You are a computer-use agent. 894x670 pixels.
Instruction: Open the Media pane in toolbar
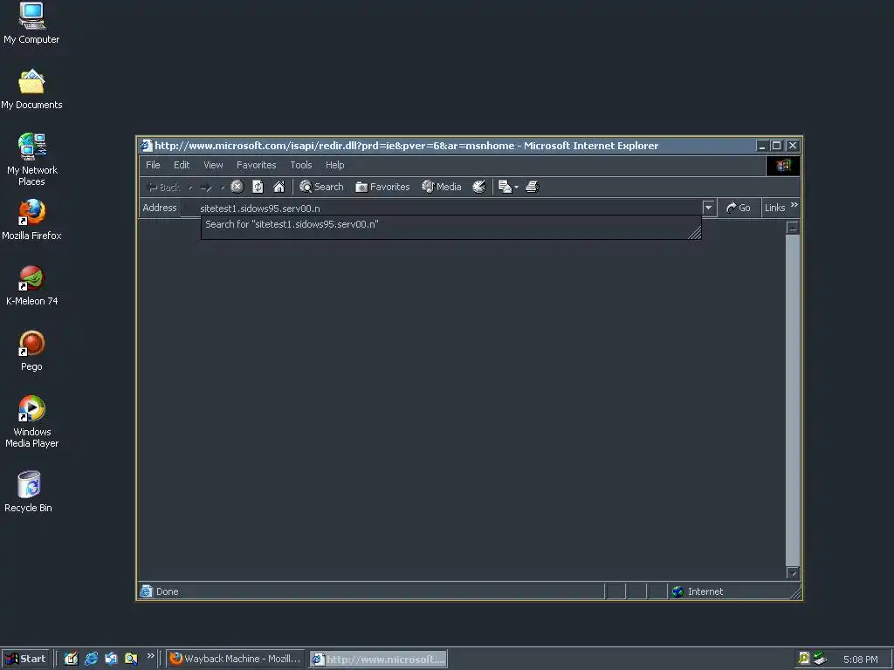(x=441, y=187)
